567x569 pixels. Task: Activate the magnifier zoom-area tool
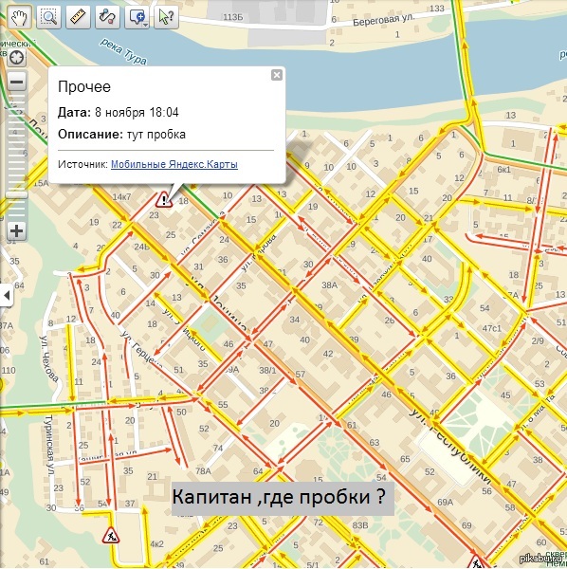click(48, 17)
